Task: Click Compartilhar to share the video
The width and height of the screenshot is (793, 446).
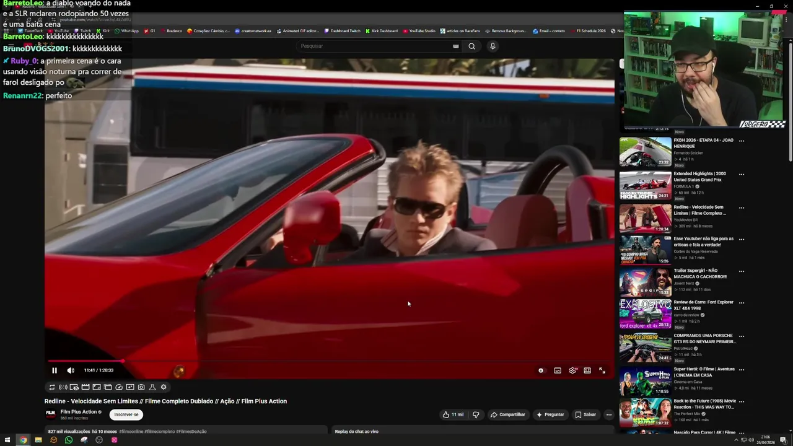Action: [x=507, y=414]
